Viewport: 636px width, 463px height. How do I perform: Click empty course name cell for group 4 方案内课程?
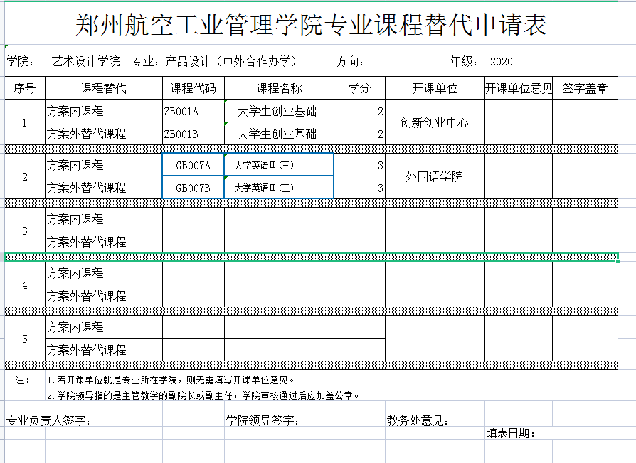[x=279, y=273]
